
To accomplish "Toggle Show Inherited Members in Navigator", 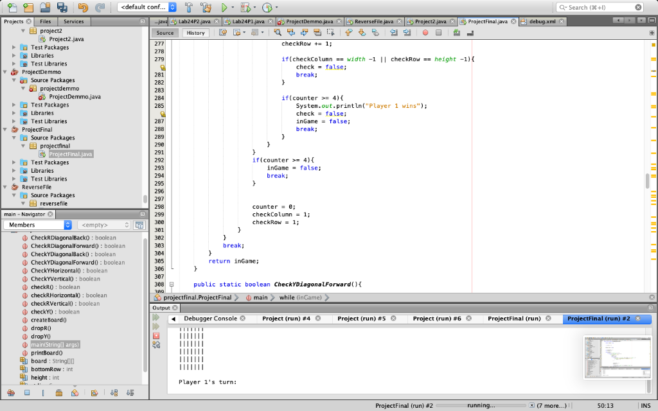I will click(10, 393).
